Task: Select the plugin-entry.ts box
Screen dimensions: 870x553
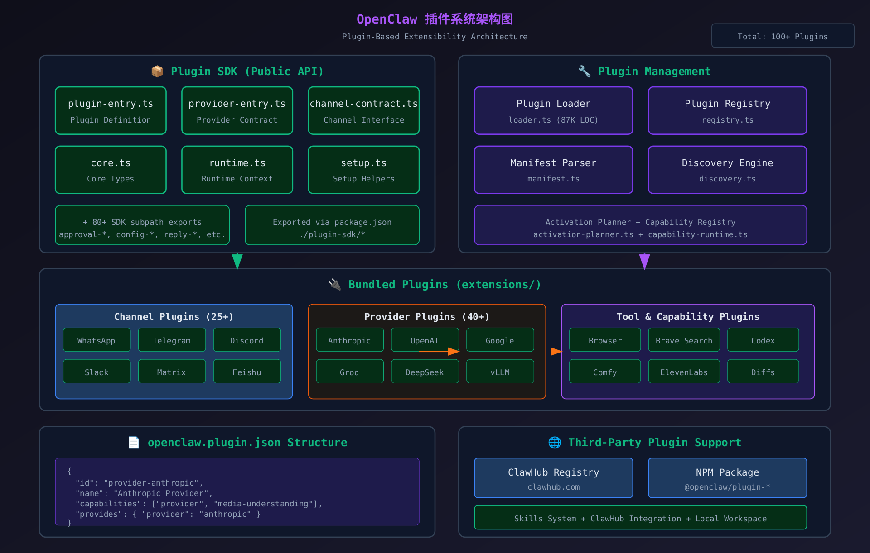Action: (x=111, y=111)
